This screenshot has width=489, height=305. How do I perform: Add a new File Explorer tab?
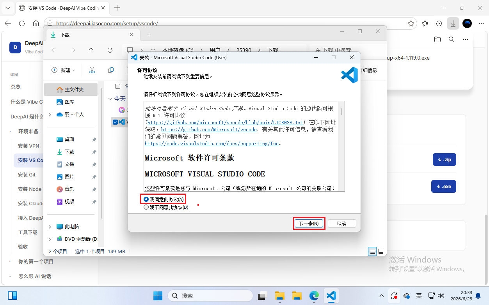pyautogui.click(x=149, y=35)
